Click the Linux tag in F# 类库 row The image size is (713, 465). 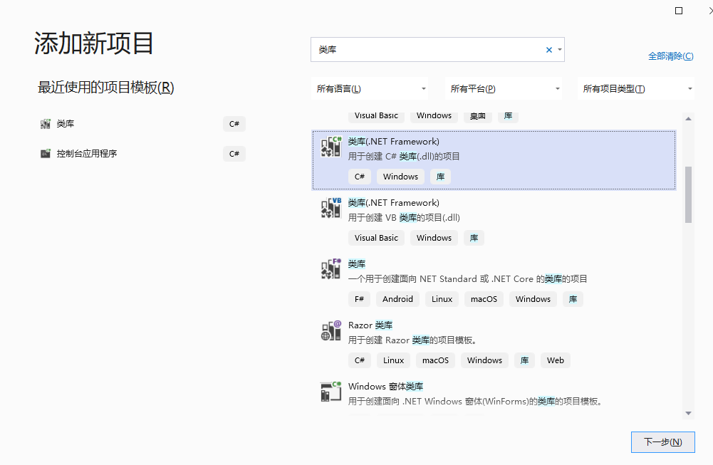[x=442, y=299]
